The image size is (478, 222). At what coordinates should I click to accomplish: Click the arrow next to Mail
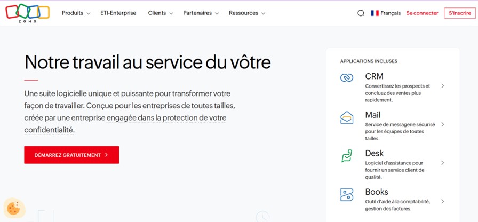(443, 124)
